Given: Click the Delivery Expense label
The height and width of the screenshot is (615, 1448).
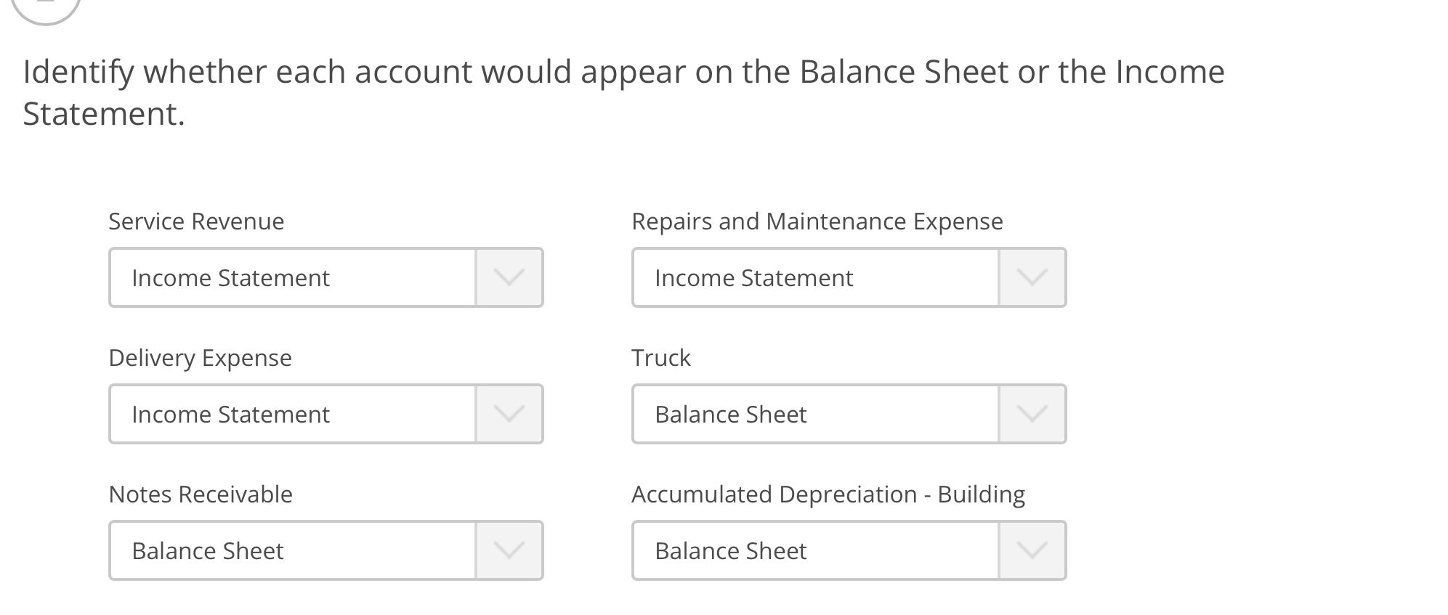Looking at the screenshot, I should (x=201, y=357).
